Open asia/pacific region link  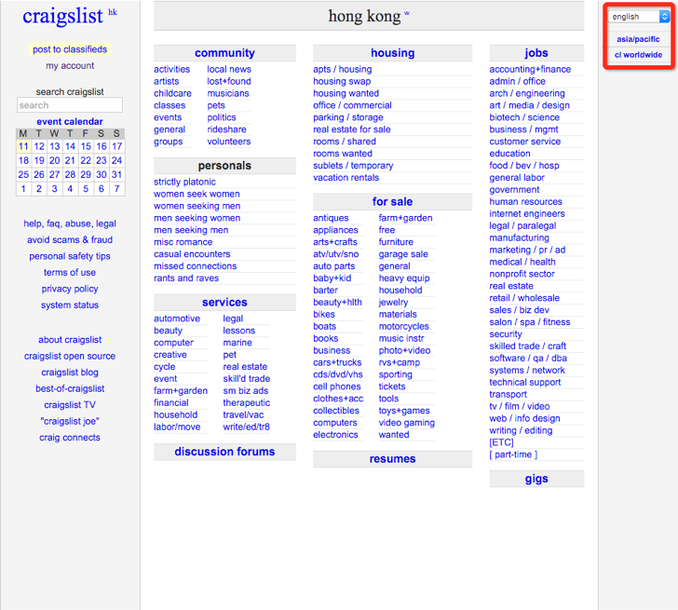[638, 39]
